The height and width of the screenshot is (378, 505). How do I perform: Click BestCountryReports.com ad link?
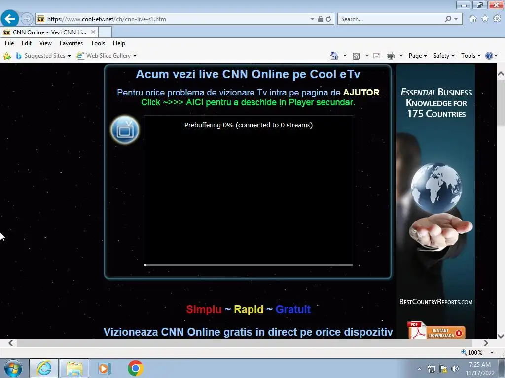pos(436,302)
